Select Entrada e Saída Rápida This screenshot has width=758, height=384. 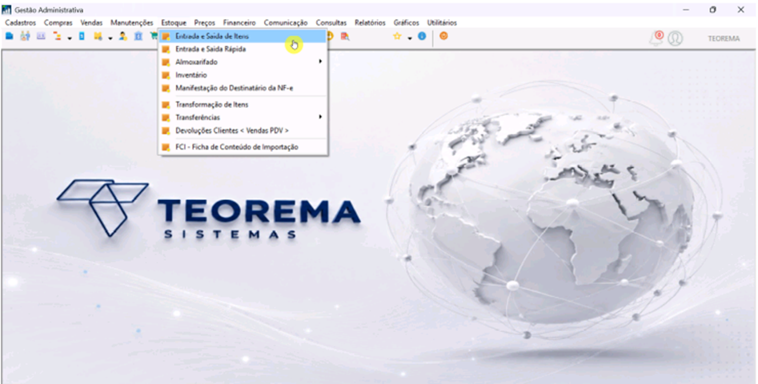[243, 50]
